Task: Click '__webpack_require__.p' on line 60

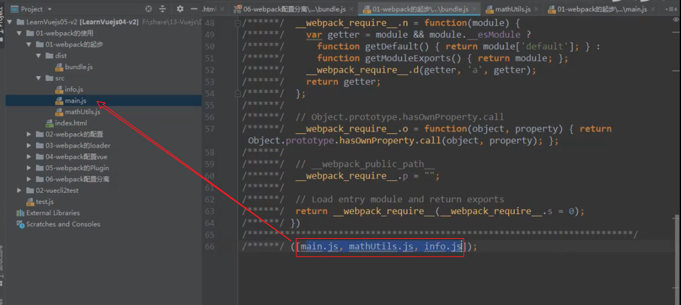Action: pyautogui.click(x=351, y=176)
